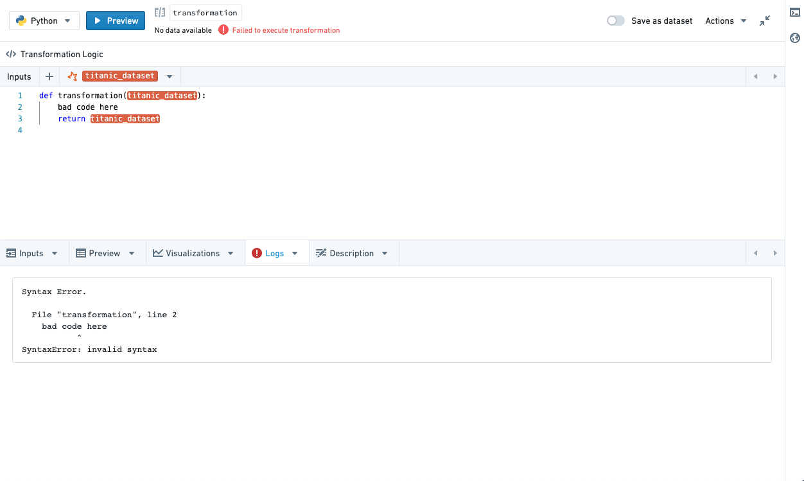The height and width of the screenshot is (481, 804).
Task: Switch to the Description tab
Action: click(345, 253)
